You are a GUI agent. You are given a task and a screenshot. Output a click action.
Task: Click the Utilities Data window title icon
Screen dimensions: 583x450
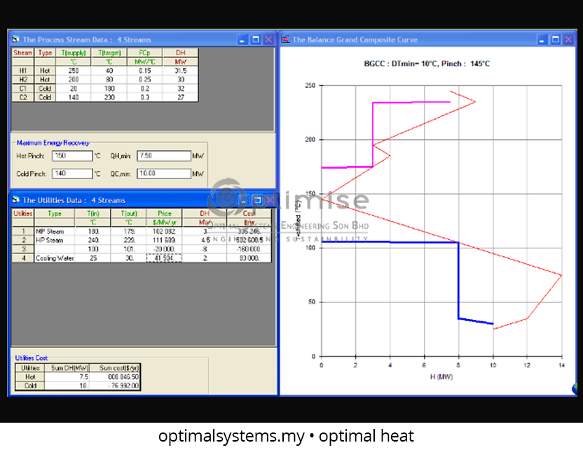pos(15,200)
